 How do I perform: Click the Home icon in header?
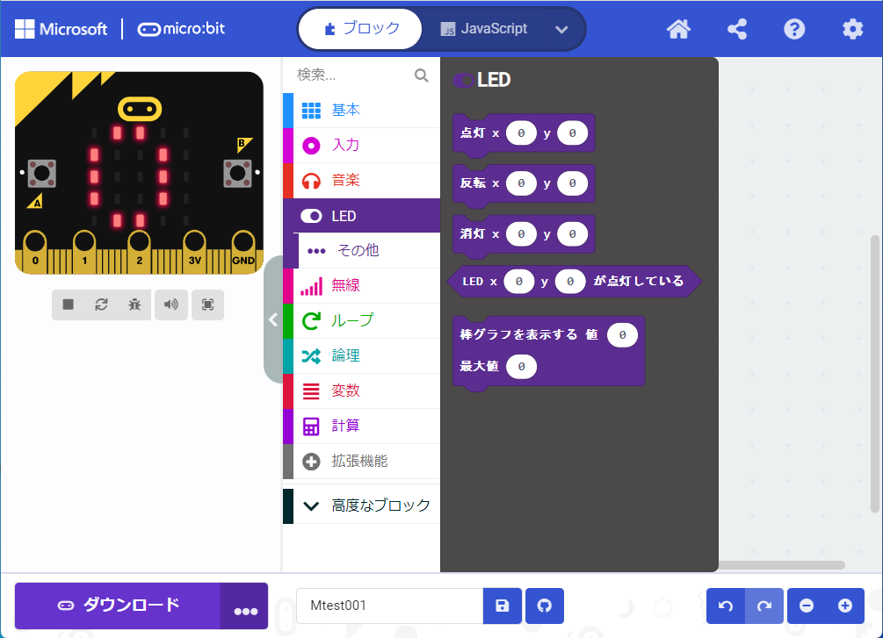pos(678,29)
